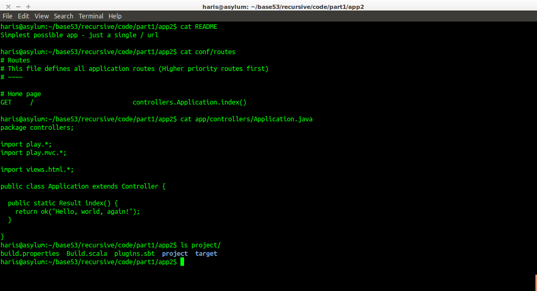Click 'Build.scala' in the ls output

(x=87, y=254)
